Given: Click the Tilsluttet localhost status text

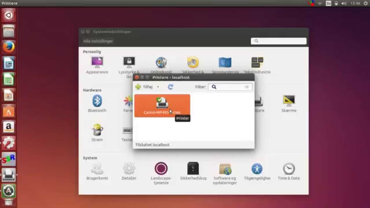Looking at the screenshot, I should pos(152,145).
